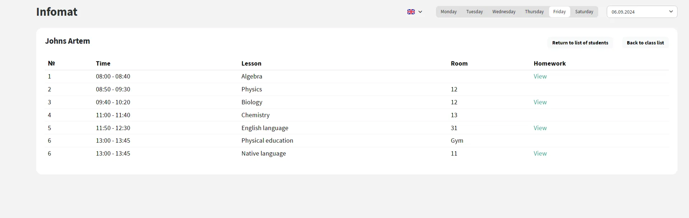
Task: Open the 06.09.2024 date dropdown
Action: (x=642, y=12)
